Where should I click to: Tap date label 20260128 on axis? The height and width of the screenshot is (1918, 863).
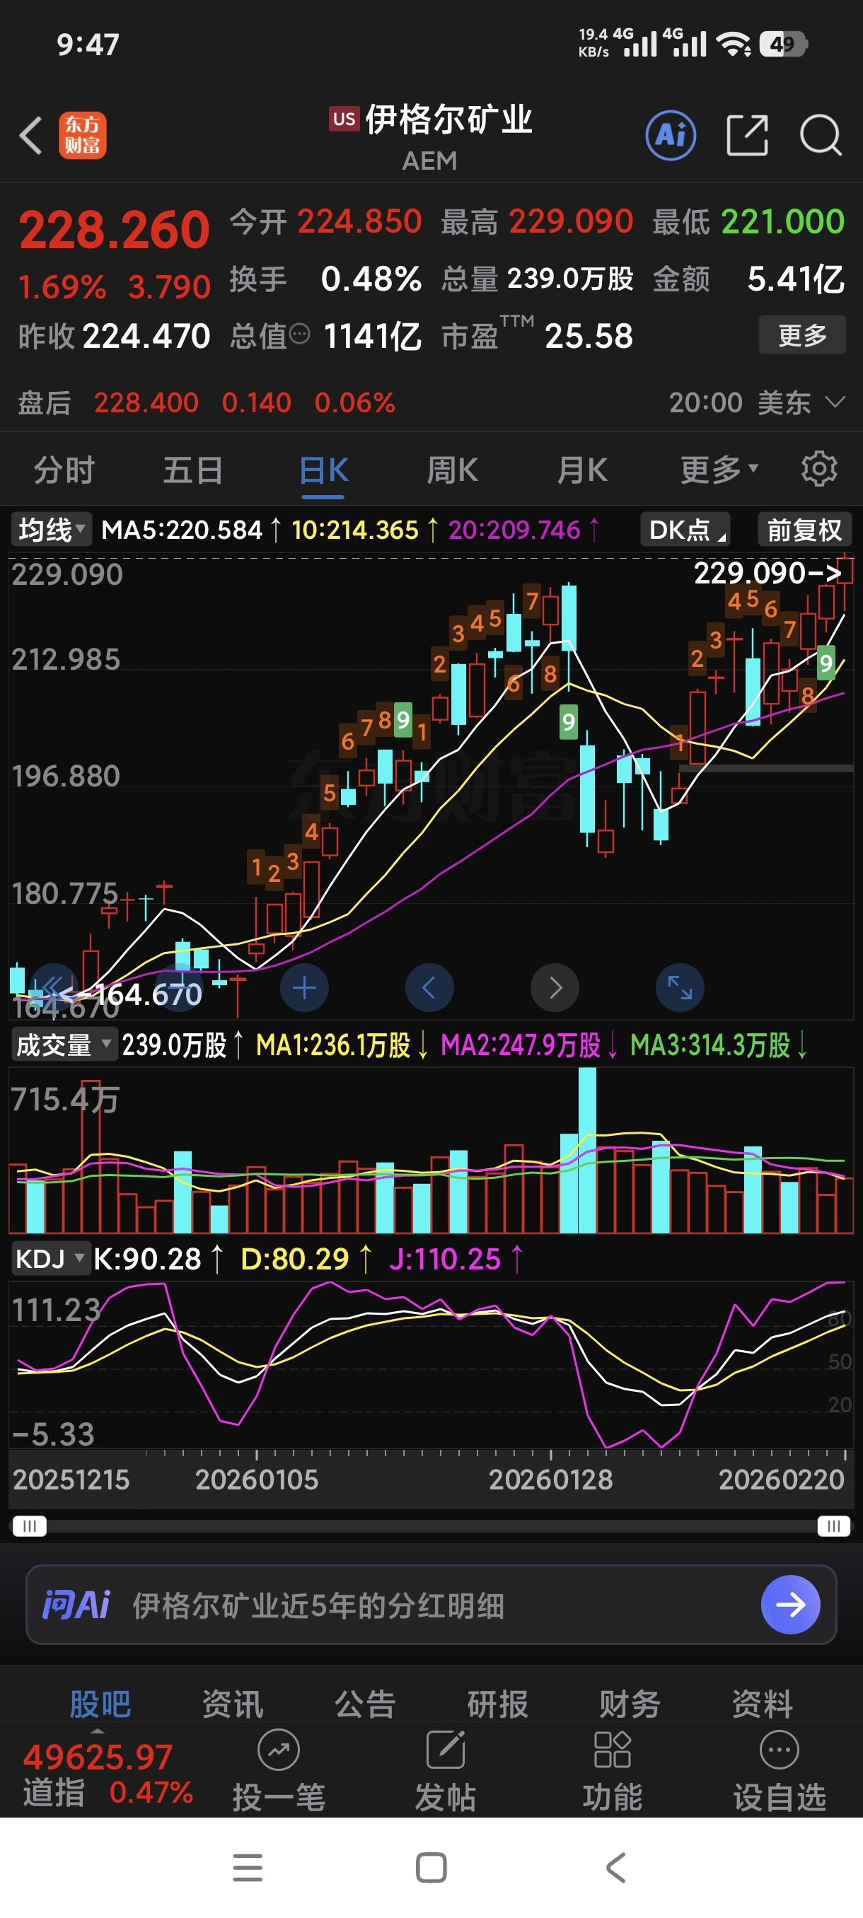[x=550, y=1480]
